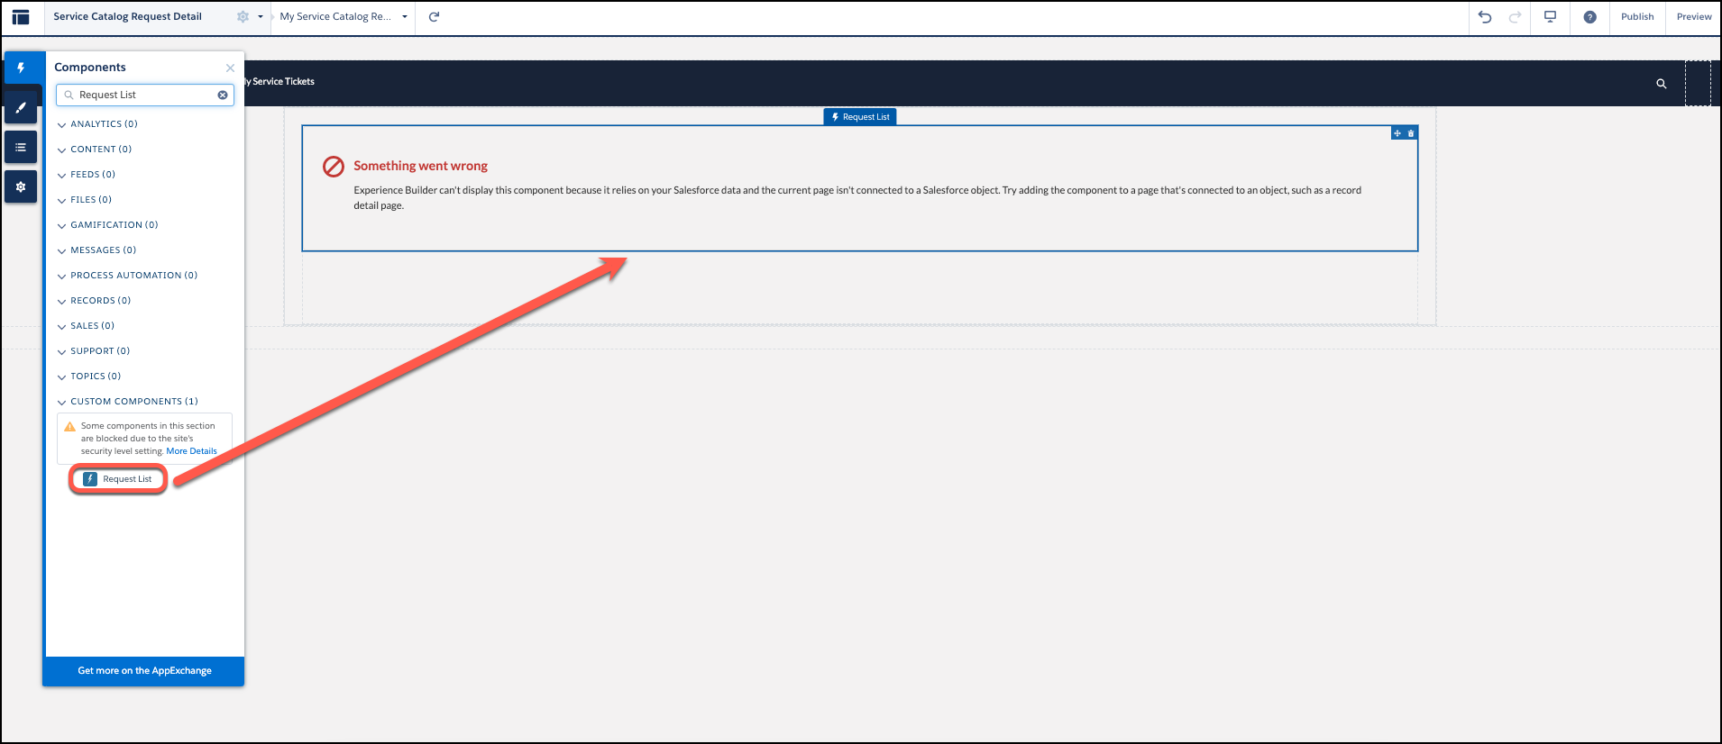This screenshot has height=744, width=1722.
Task: Open the Page Structure list panel
Action: tap(21, 148)
